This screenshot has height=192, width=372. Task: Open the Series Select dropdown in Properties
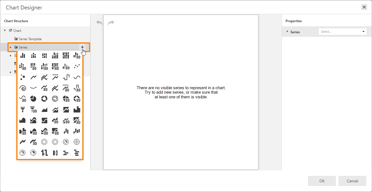(x=342, y=32)
